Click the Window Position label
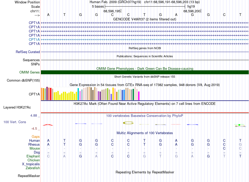The width and height of the screenshot is (249, 182). (x=27, y=2)
